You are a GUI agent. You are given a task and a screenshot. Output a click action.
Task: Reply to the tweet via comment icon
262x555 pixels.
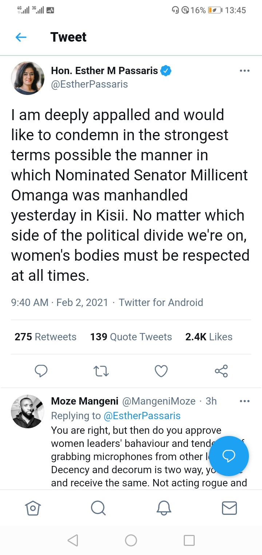[41, 371]
